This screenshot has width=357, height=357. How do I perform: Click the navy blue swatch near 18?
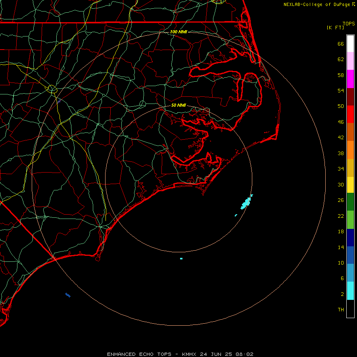[x=350, y=238]
